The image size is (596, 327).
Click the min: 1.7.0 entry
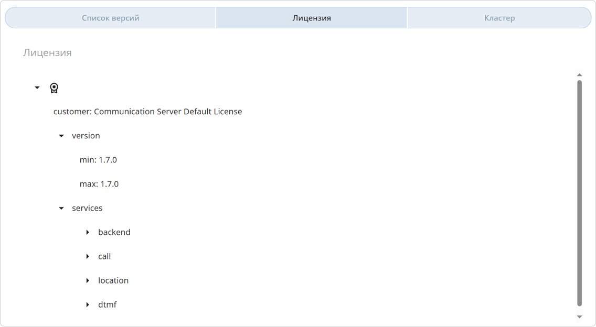pyautogui.click(x=98, y=160)
